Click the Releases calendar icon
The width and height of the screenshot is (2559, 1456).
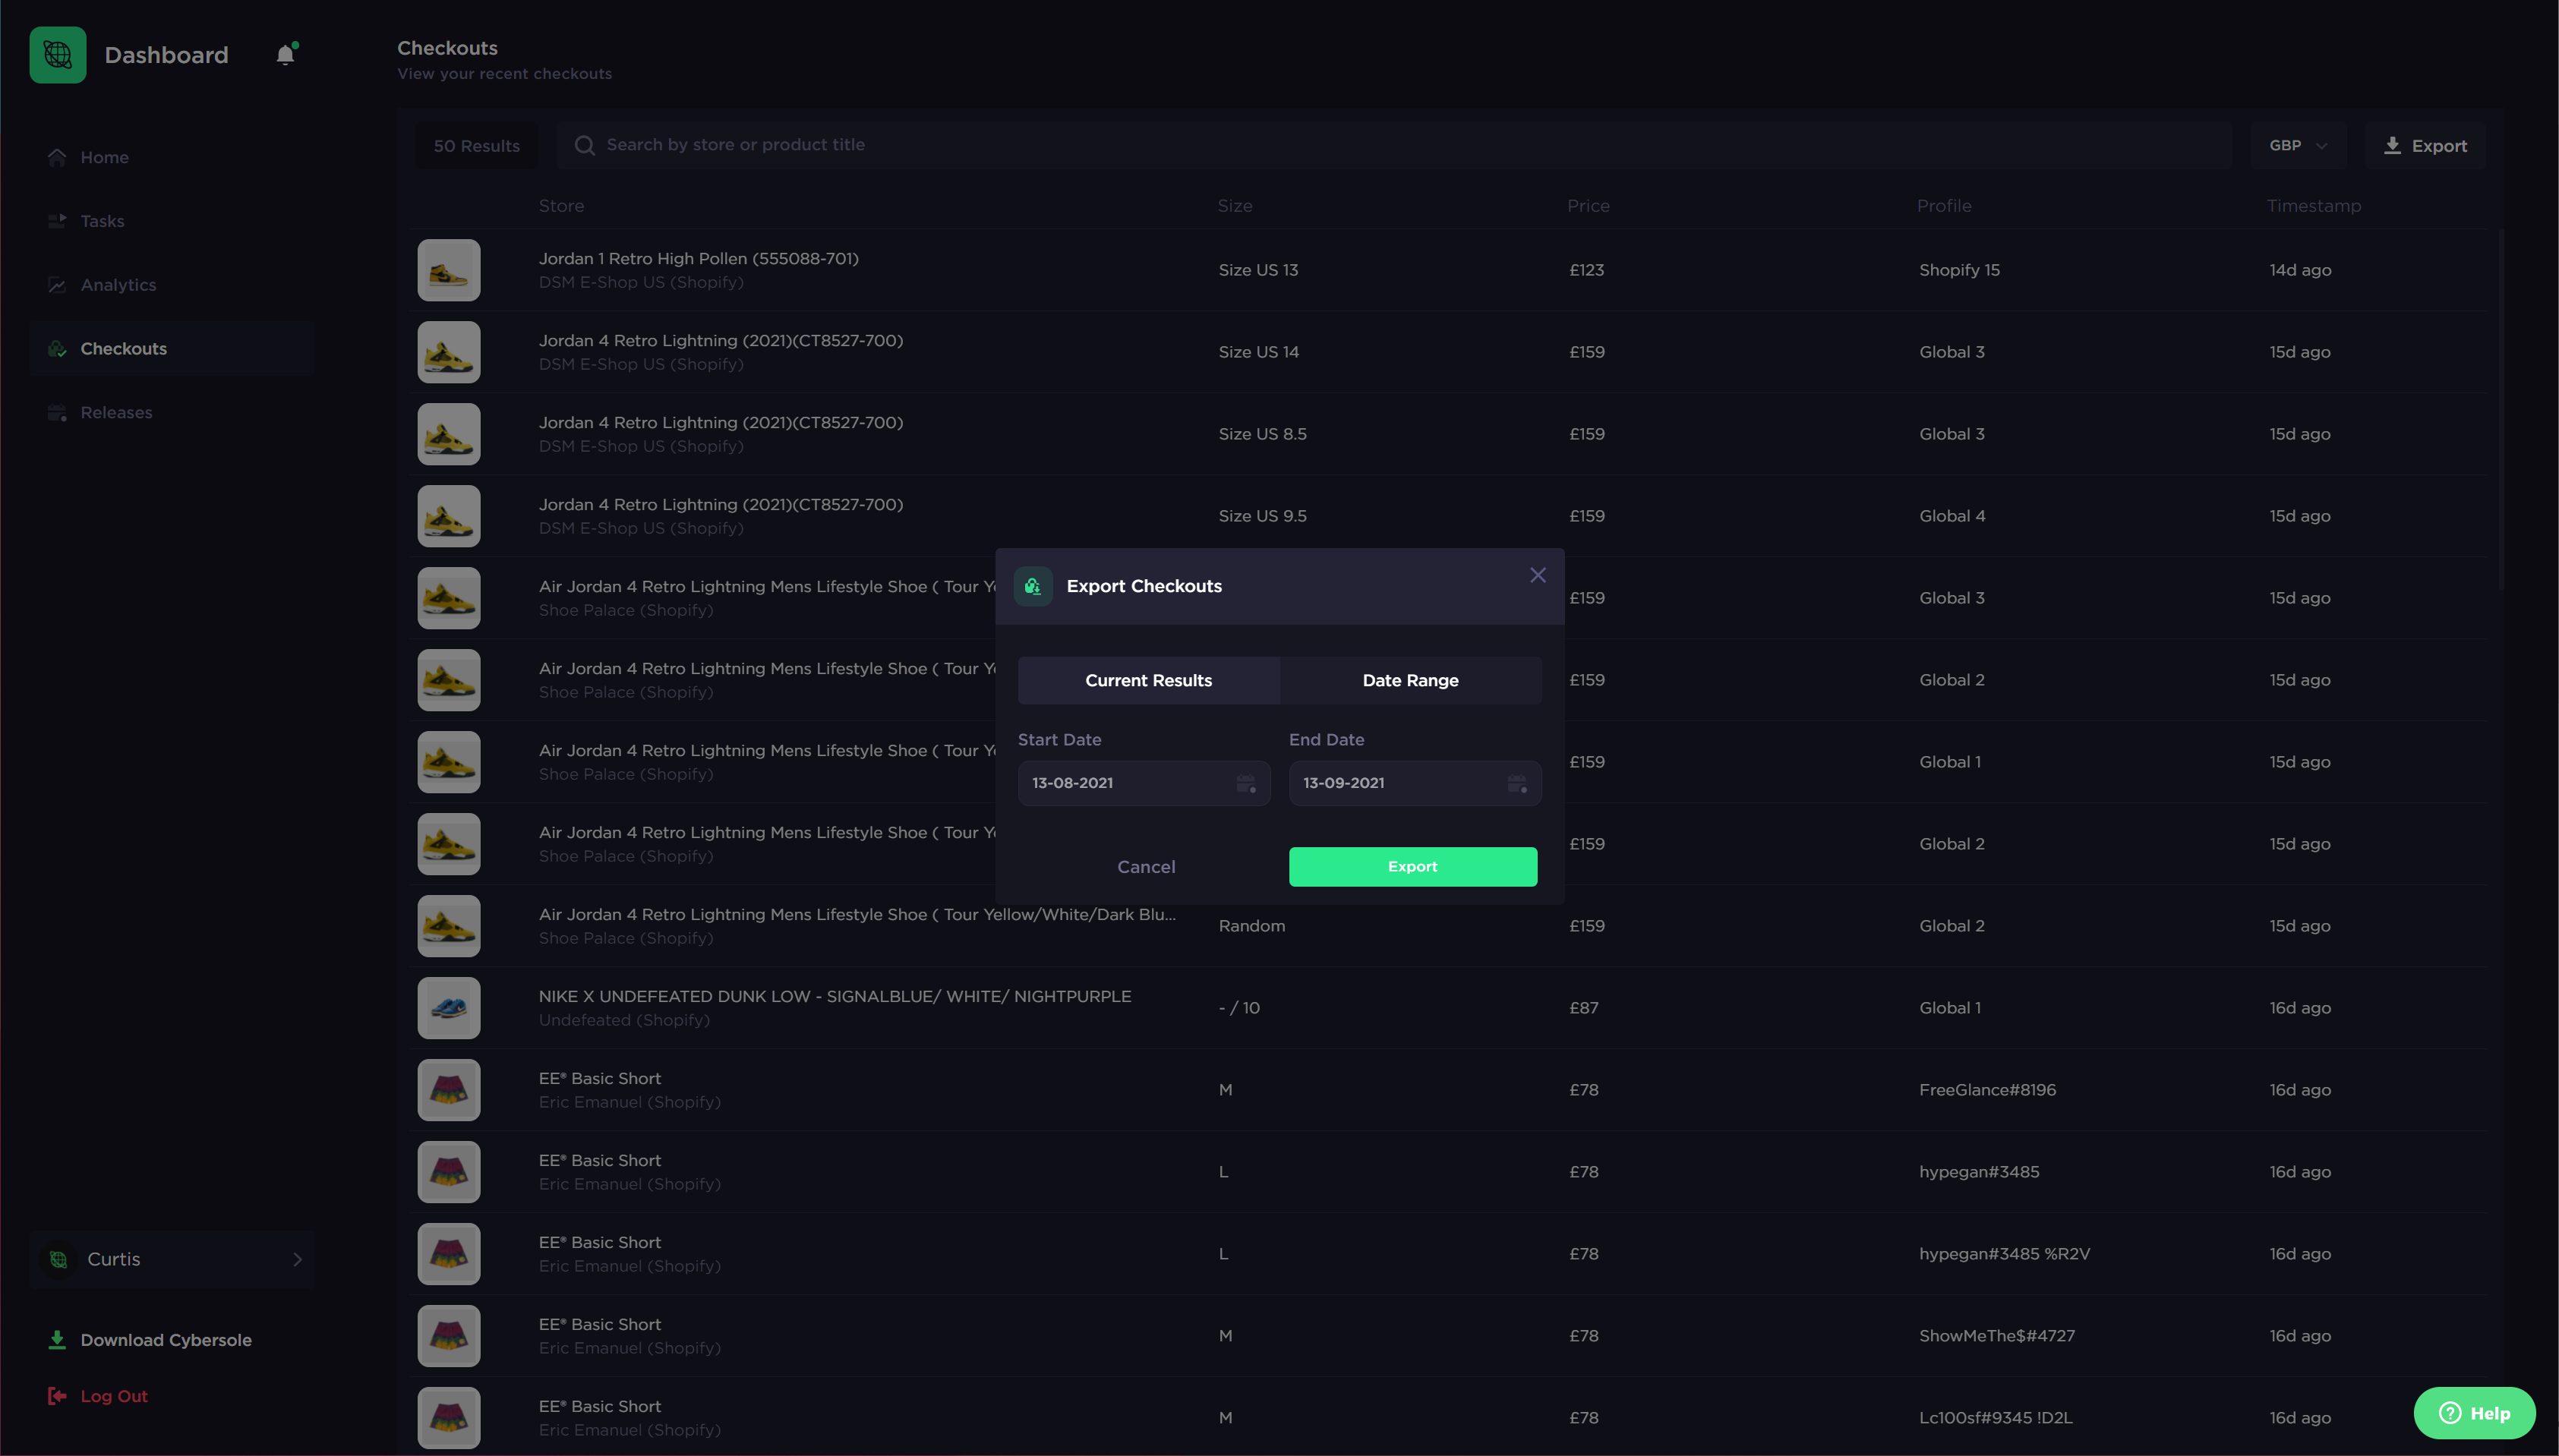tap(57, 413)
